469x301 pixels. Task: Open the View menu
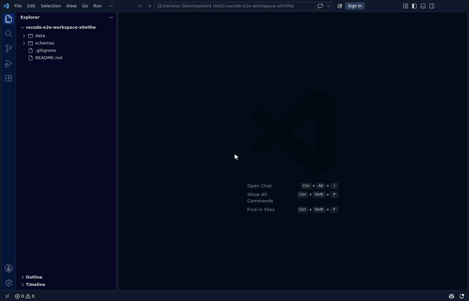point(71,6)
